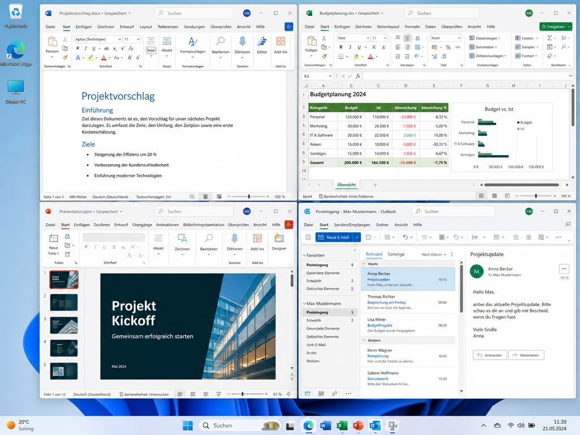
Task: Click the taskbar volume icon
Action: 521,425
